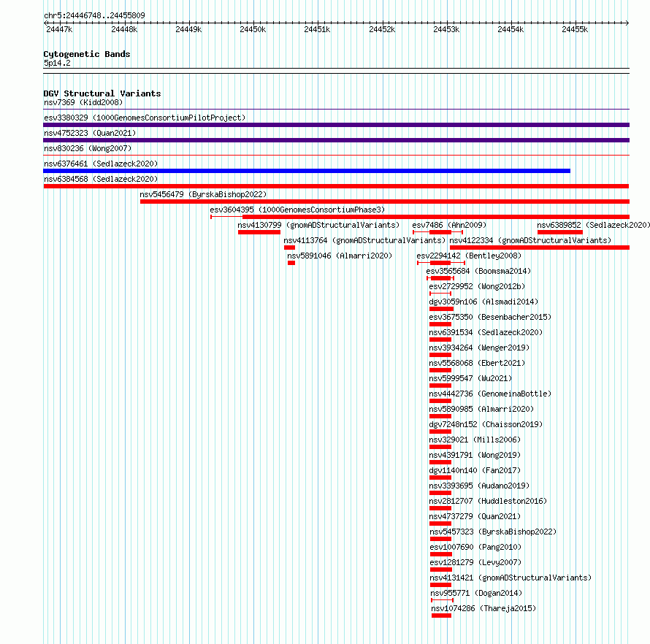Open the esv7486 (Ahn2009) label
Screen dimensions: 650x644
(x=449, y=225)
